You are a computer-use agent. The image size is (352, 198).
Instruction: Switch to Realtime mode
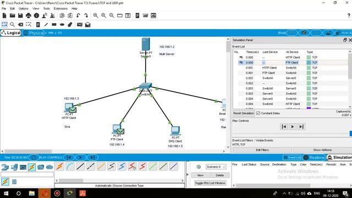(314, 158)
